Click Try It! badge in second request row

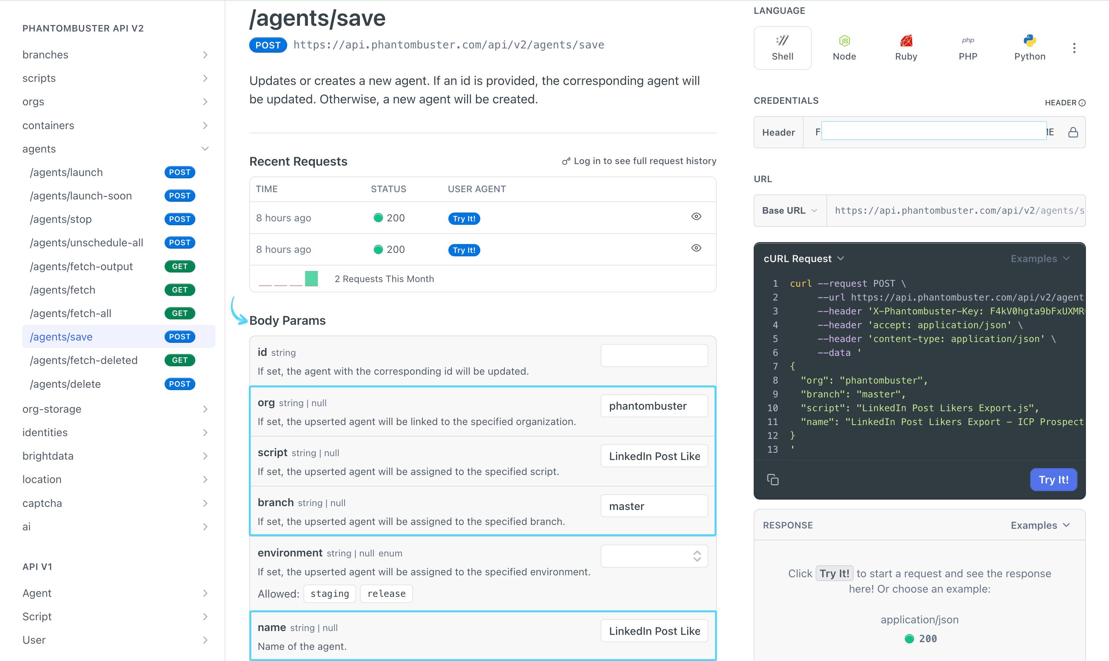(x=464, y=250)
